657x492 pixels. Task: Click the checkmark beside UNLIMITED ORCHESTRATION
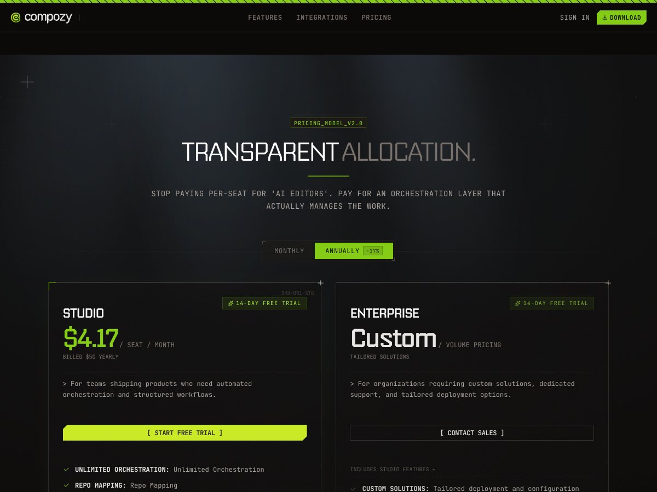(x=67, y=469)
